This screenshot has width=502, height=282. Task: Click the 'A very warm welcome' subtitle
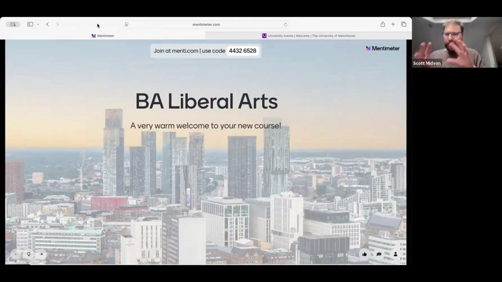pyautogui.click(x=205, y=126)
